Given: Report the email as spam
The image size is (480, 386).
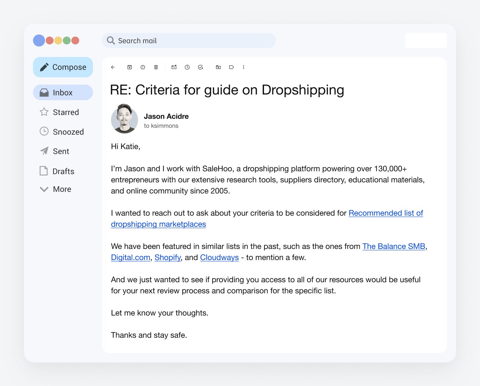Looking at the screenshot, I should click(142, 67).
